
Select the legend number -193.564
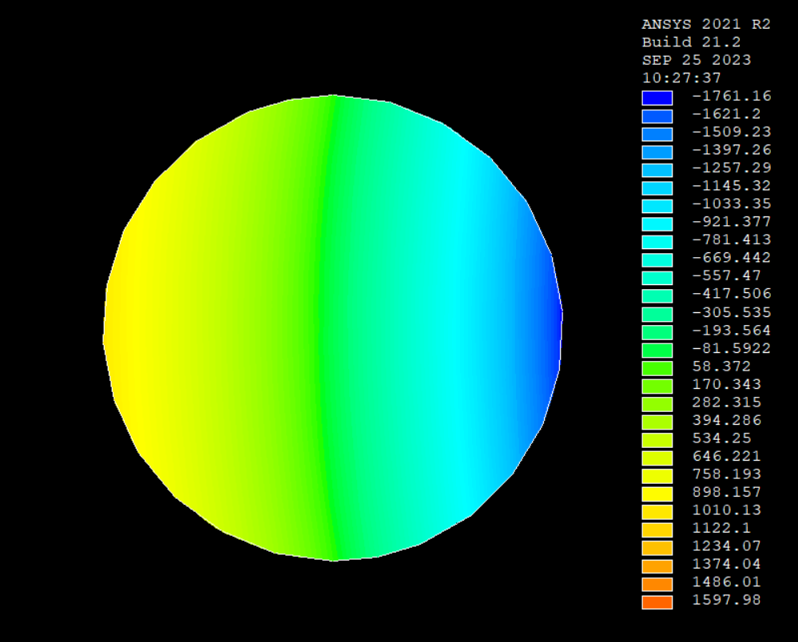732,331
